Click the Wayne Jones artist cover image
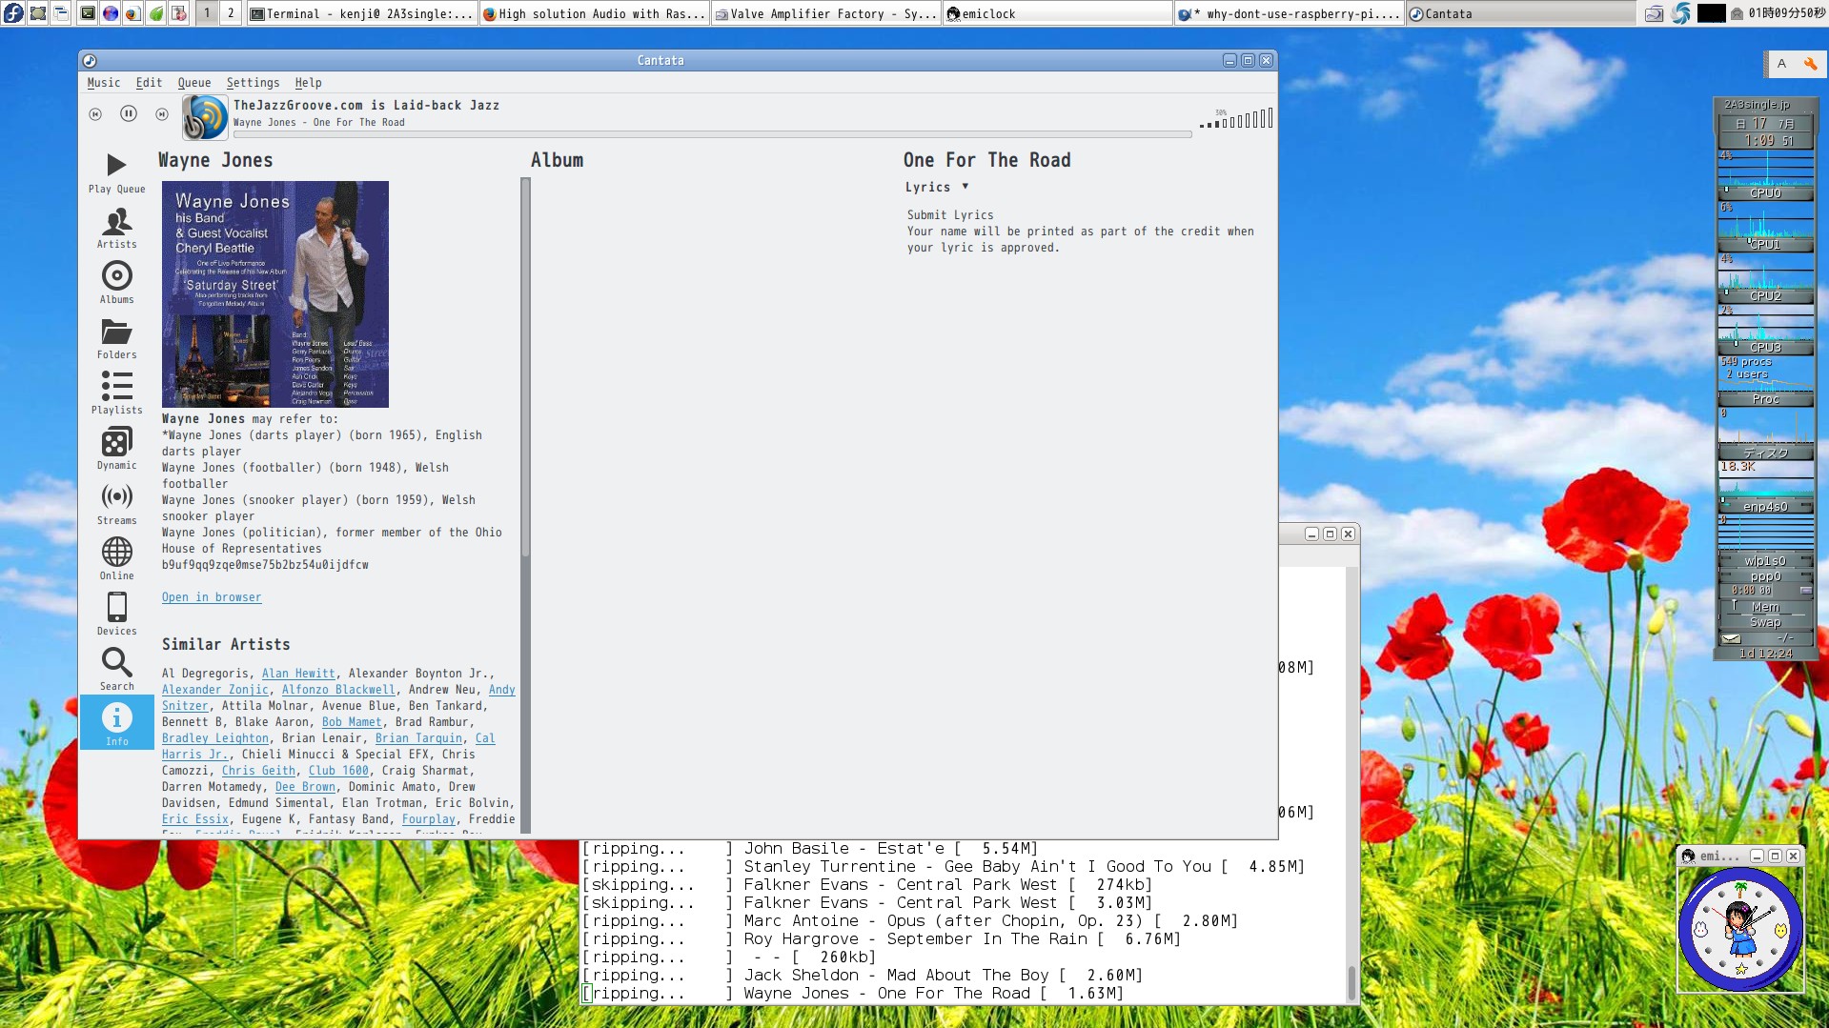 click(x=275, y=294)
